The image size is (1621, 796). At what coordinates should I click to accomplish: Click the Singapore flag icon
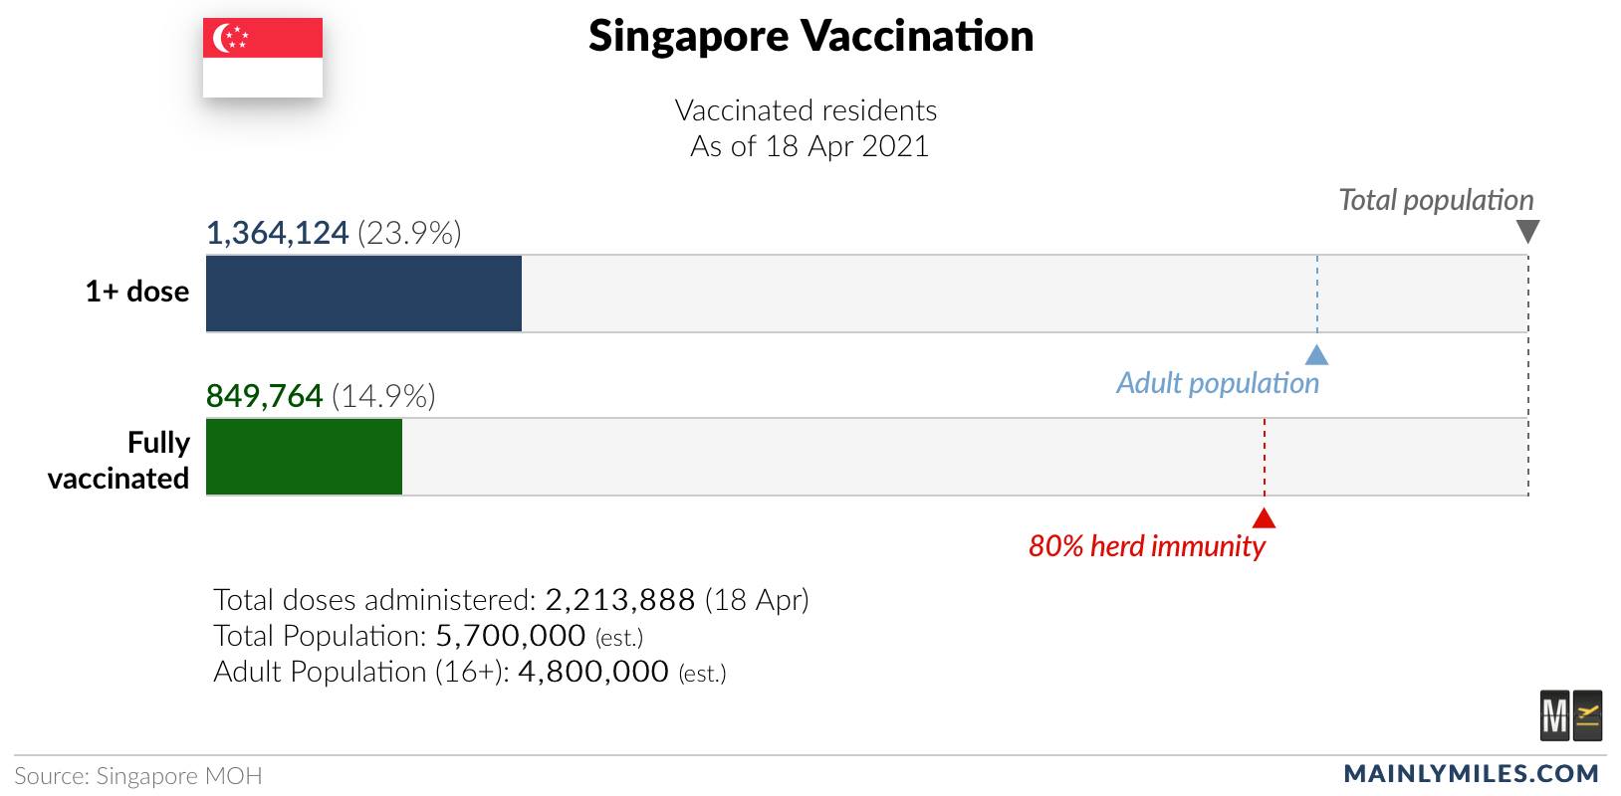(263, 58)
